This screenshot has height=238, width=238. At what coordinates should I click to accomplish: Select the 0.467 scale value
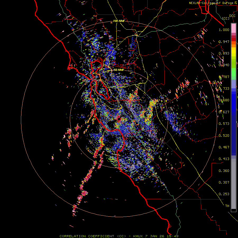224,147
